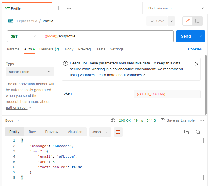209x186 pixels.
Task: Click the Save as Example button
Action: point(177,120)
